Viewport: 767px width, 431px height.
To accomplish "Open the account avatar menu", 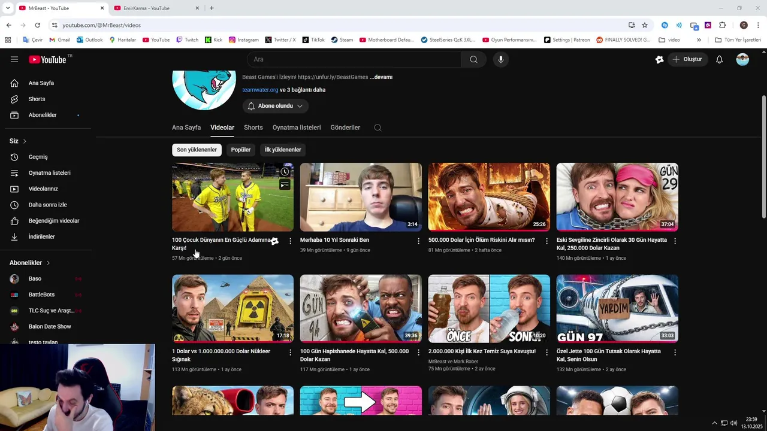I will click(x=742, y=59).
